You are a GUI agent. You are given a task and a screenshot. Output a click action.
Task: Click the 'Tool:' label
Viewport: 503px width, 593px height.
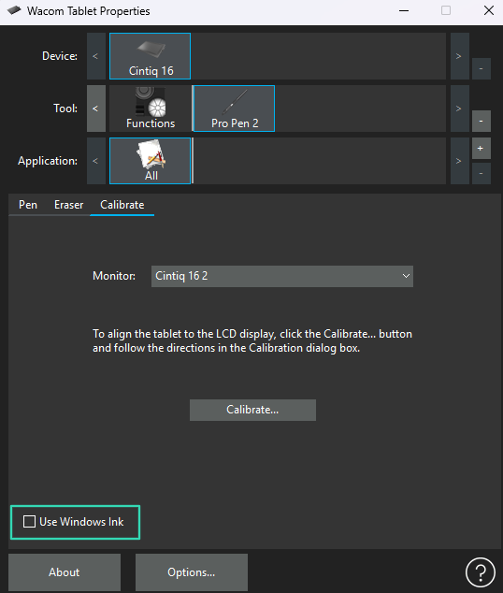[65, 108]
